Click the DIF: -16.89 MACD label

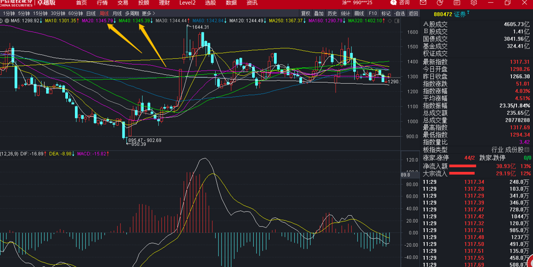(x=34, y=154)
